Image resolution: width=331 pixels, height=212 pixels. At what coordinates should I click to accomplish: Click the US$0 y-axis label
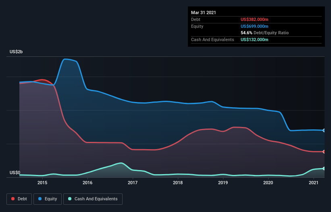(15, 173)
